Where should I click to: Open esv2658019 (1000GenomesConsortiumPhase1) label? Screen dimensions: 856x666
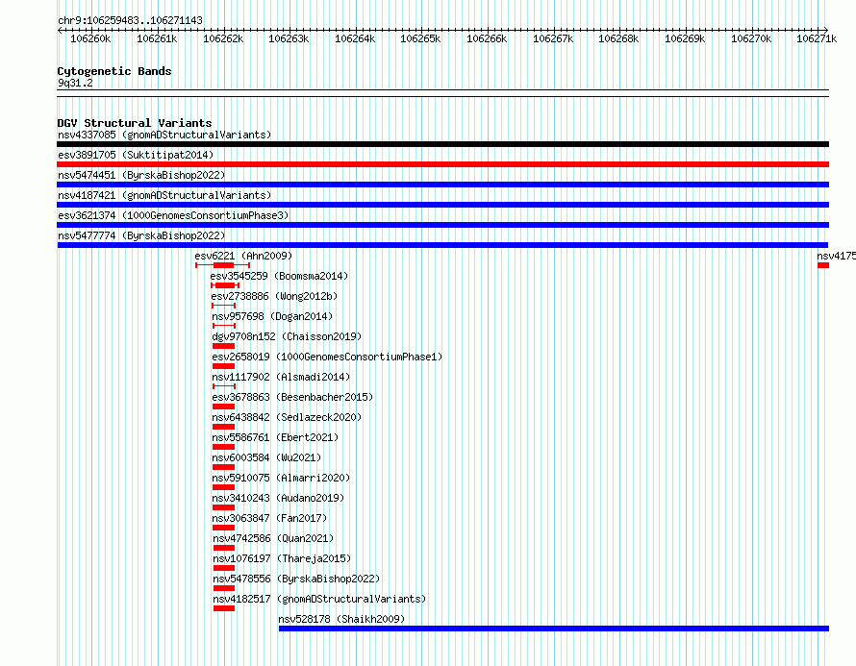[x=327, y=357]
